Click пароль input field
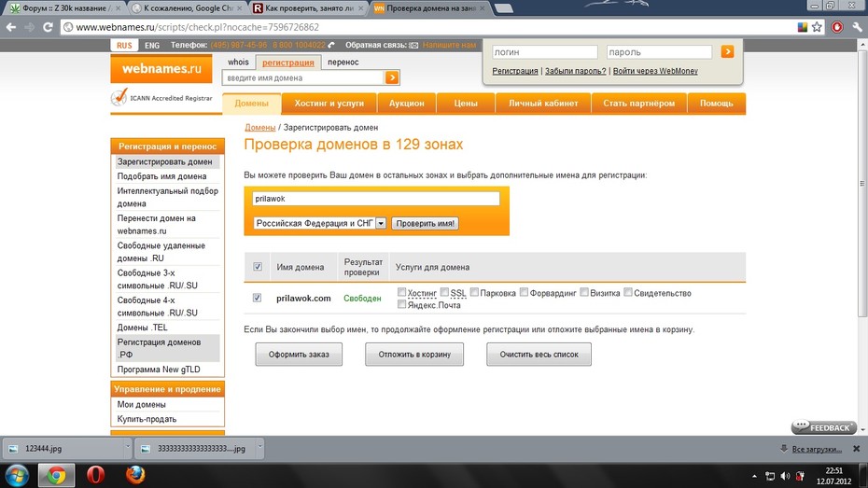 659,52
